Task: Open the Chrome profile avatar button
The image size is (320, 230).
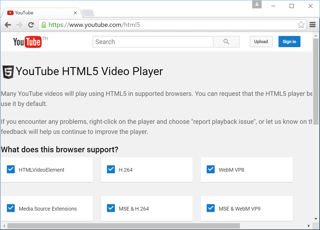Action: click(x=257, y=4)
